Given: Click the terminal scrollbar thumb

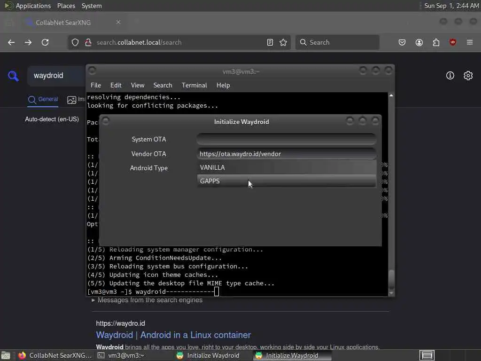Looking at the screenshot, I should (x=391, y=280).
